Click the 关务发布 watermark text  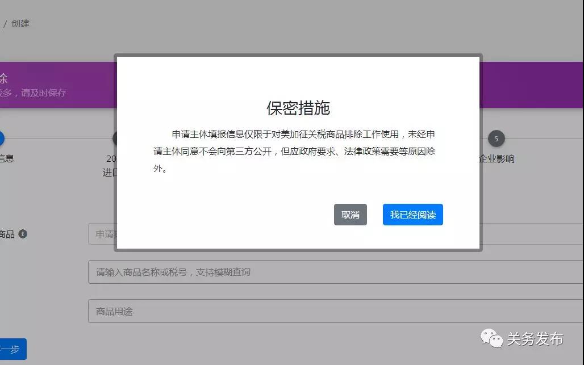pyautogui.click(x=535, y=339)
